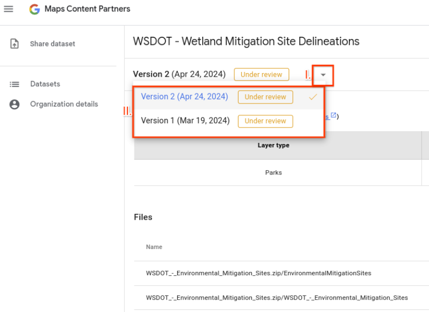The width and height of the screenshot is (429, 312).
Task: Click the Version 2 (Apr 24, 2024) header label
Action: click(x=179, y=74)
